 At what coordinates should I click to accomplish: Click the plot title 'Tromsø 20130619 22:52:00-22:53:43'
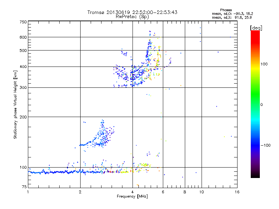(x=132, y=12)
